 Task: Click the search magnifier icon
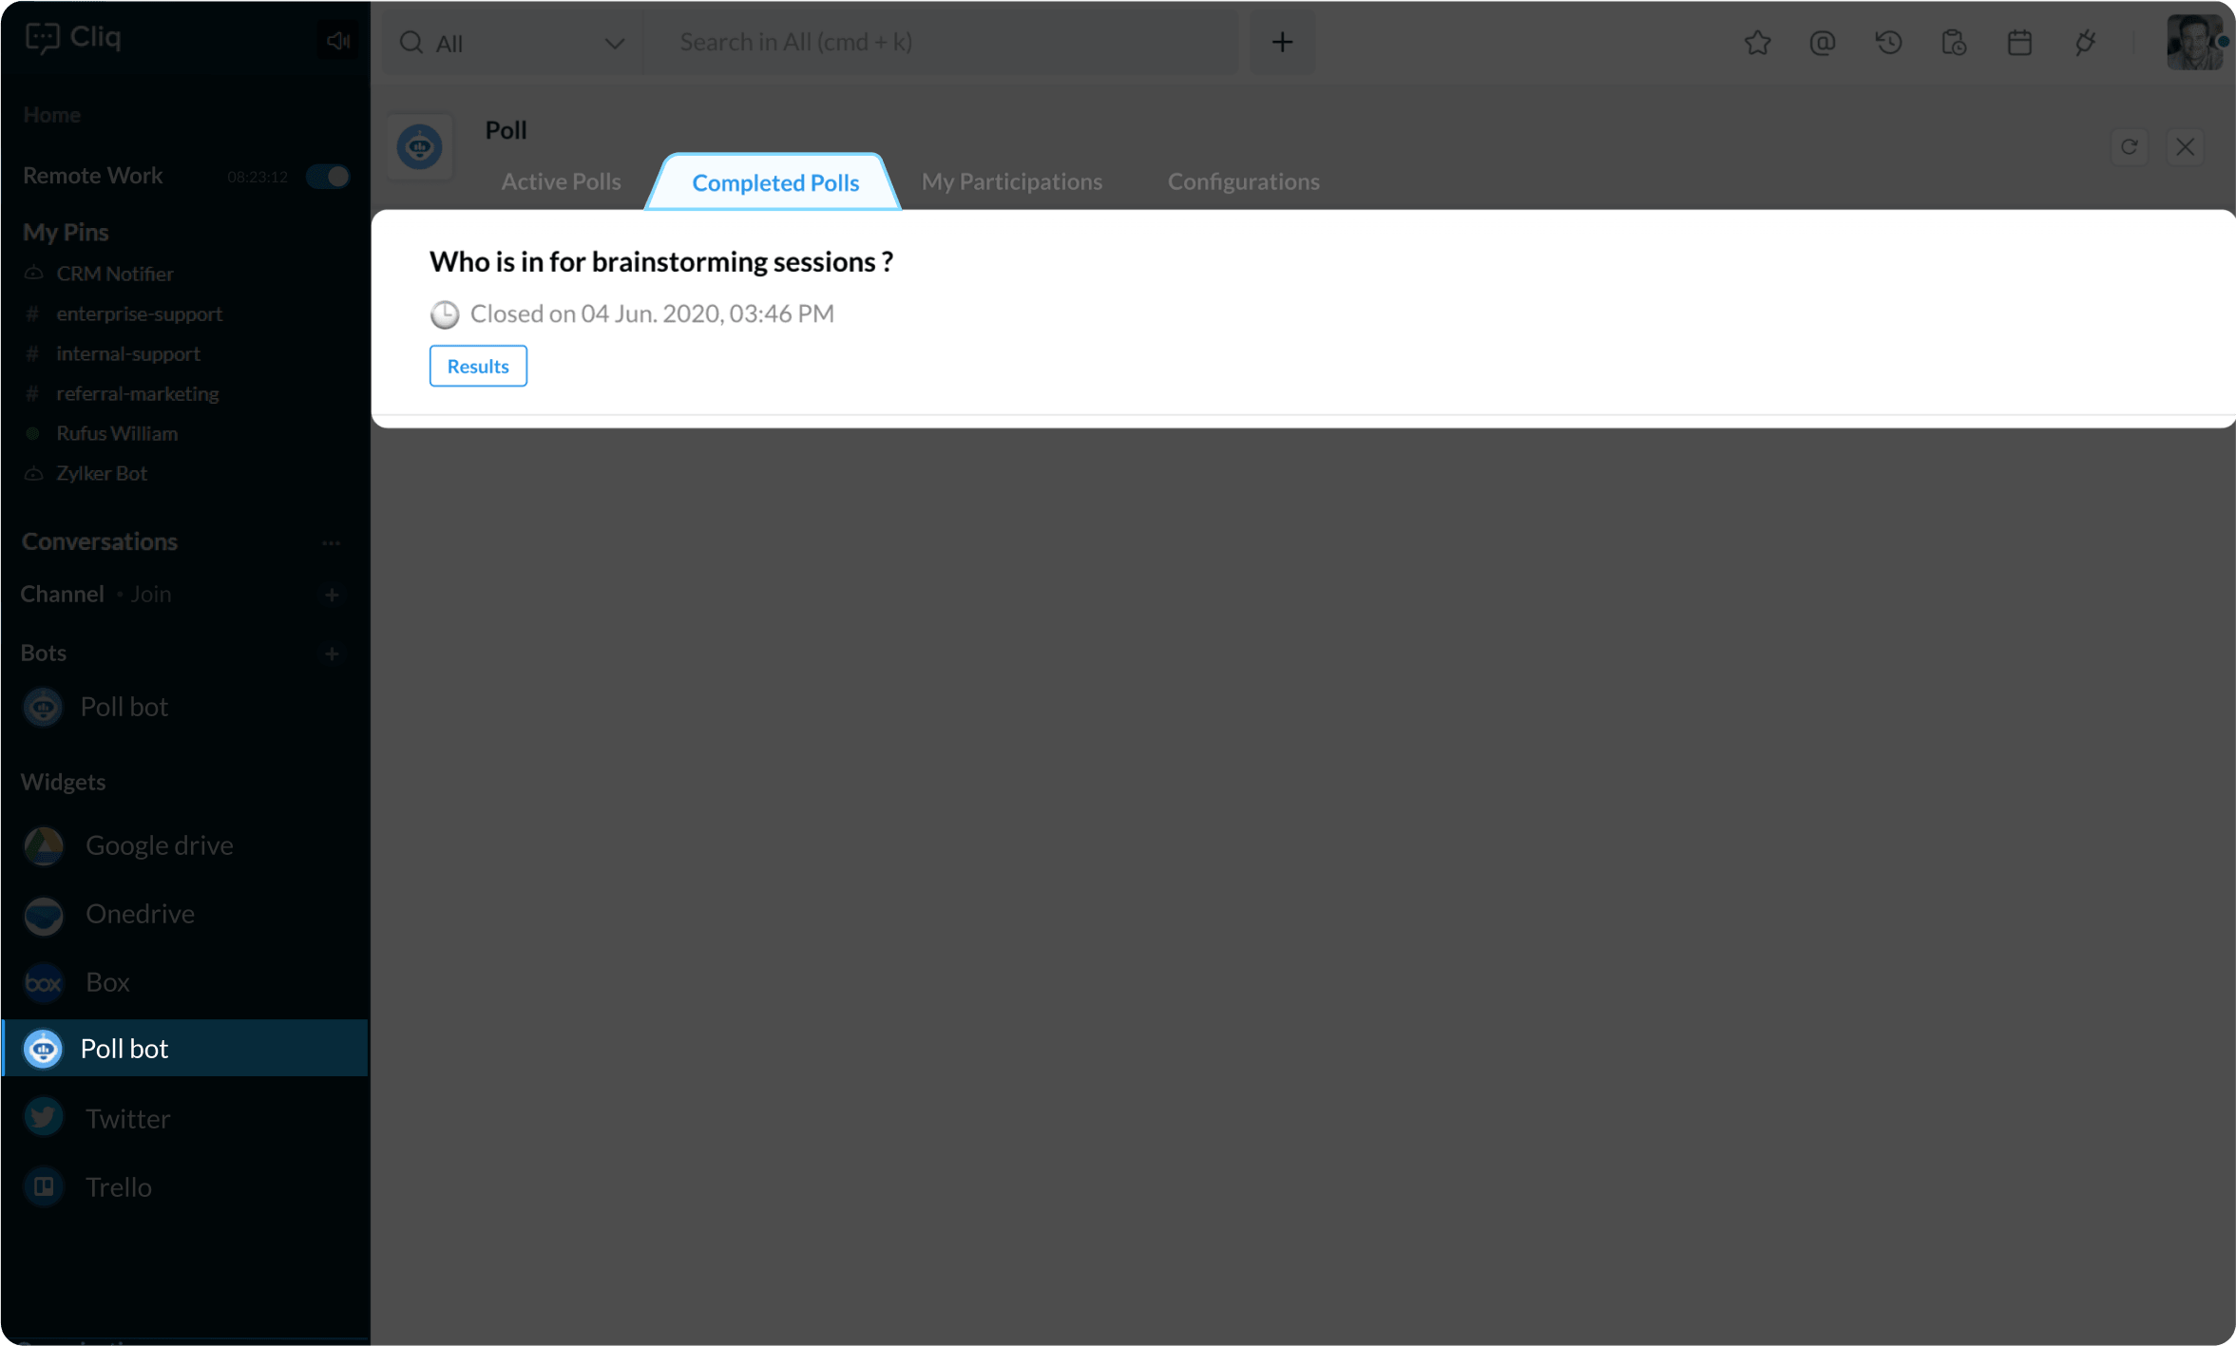pos(411,43)
